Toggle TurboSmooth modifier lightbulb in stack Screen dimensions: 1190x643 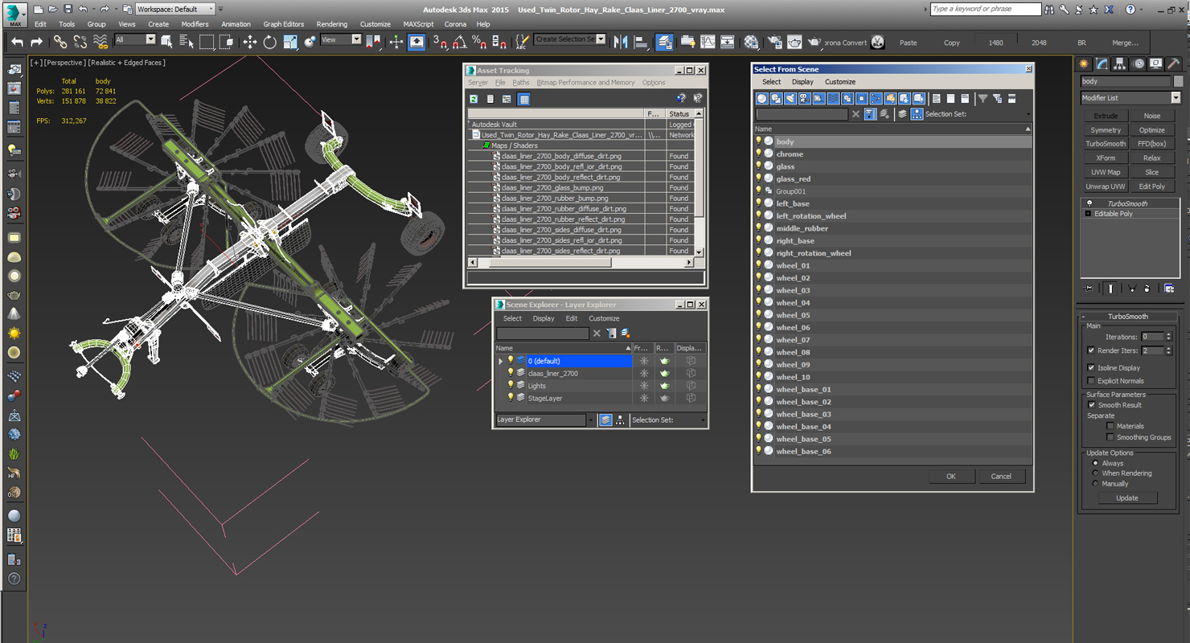[1089, 203]
